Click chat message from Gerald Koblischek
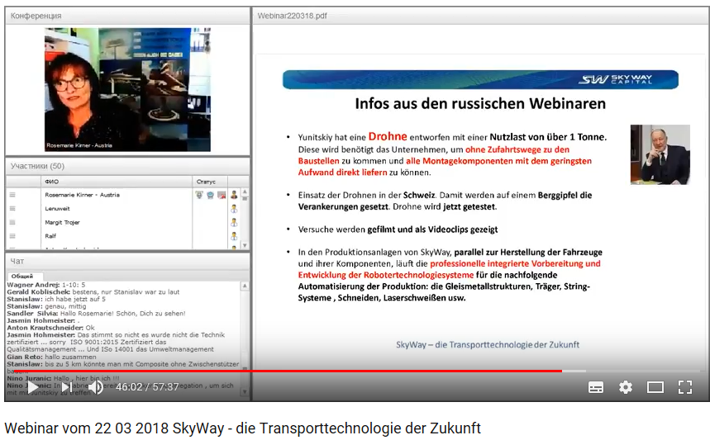 (x=93, y=292)
